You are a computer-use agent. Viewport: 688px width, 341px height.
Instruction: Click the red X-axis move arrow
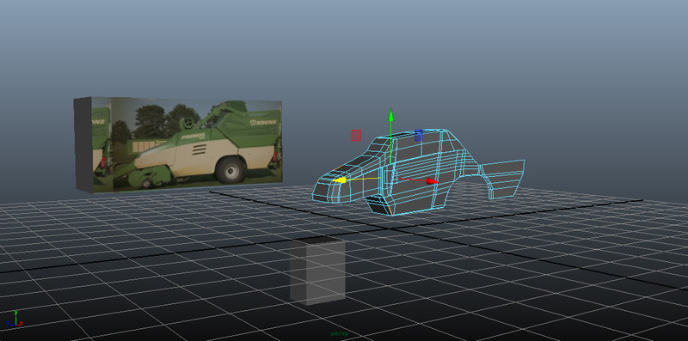432,181
